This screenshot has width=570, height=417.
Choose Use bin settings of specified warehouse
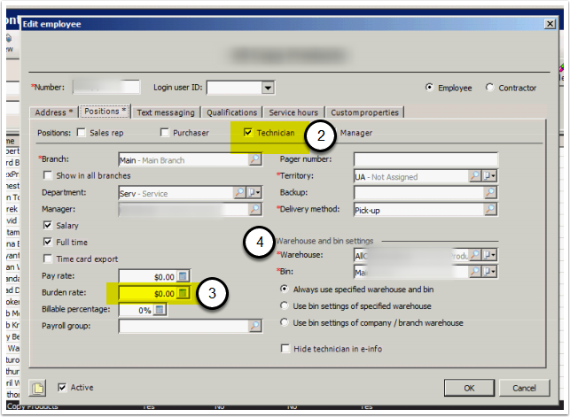285,305
